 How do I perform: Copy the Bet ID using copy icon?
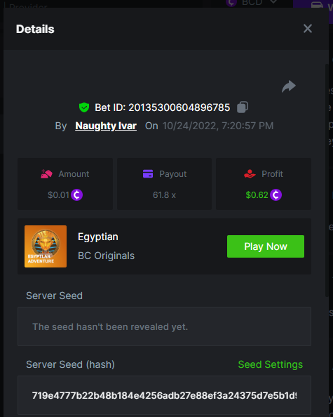click(243, 107)
